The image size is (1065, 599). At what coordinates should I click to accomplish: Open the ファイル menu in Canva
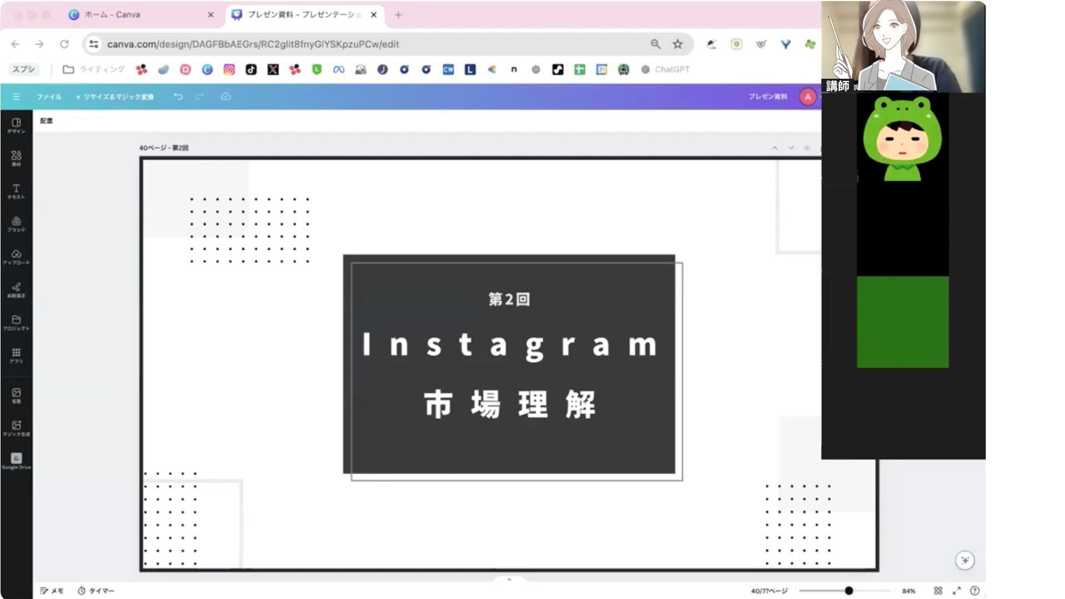point(49,97)
